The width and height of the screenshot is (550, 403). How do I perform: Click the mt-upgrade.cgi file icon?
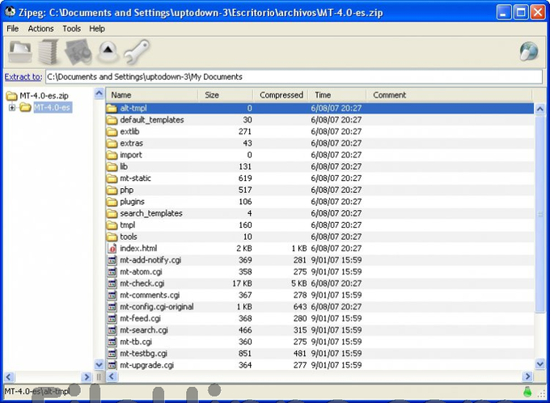pyautogui.click(x=112, y=365)
